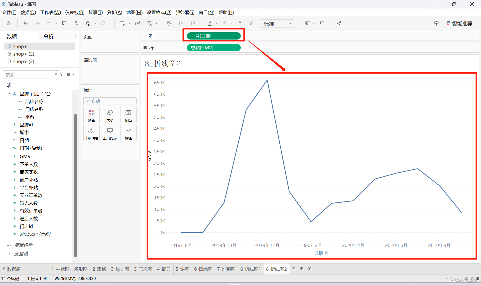Select the GMV measure field

[25, 156]
